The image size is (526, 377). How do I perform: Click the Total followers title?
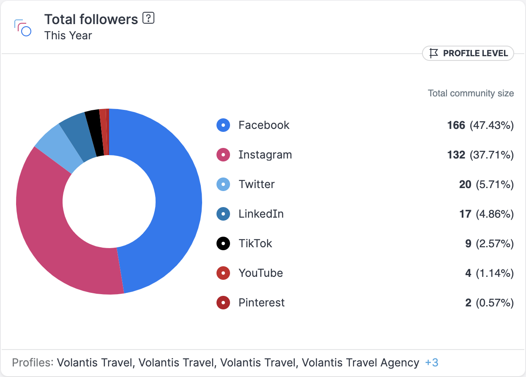(91, 19)
